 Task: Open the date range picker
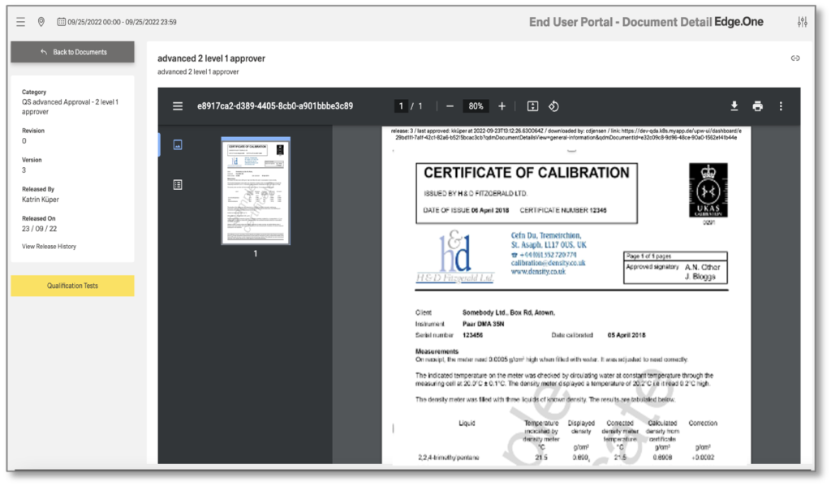(x=61, y=22)
